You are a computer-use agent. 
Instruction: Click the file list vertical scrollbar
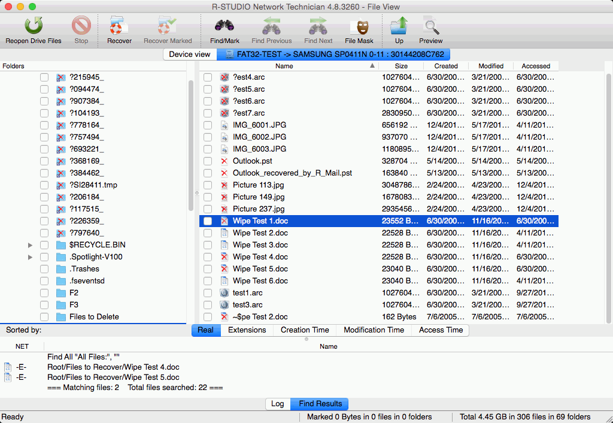tap(608, 198)
